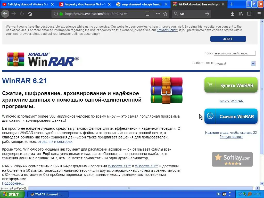Screen dimensions: 264x198
Task: Close the Satisfying Videos YouTube tab
Action: pyautogui.click(x=52, y=4)
